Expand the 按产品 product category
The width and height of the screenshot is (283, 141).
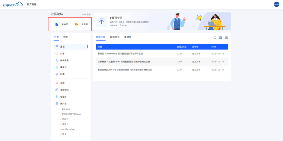click(x=63, y=103)
